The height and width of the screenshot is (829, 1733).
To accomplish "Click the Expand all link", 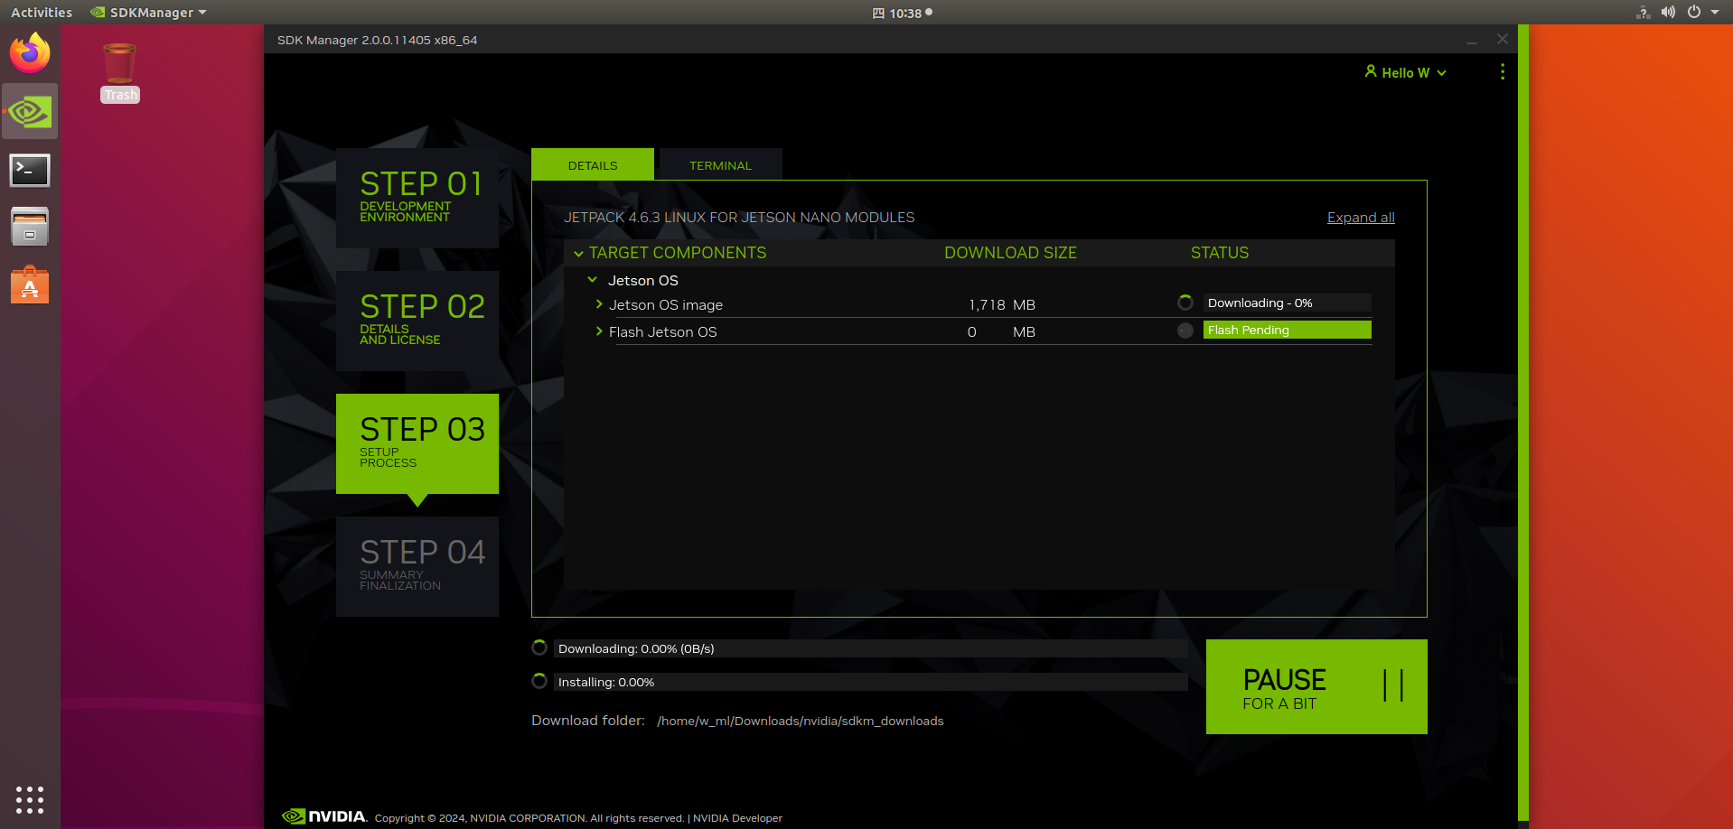I will click(x=1360, y=218).
